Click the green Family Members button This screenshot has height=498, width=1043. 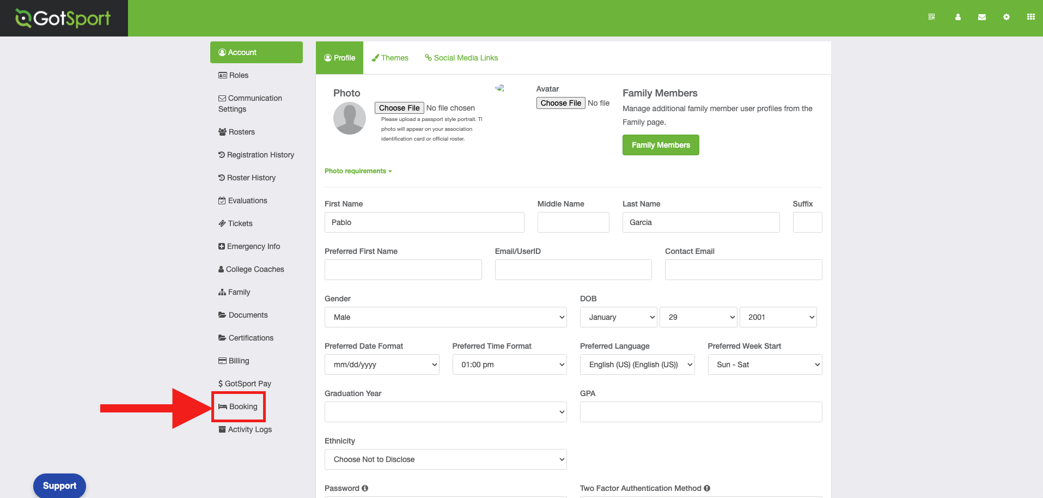660,145
